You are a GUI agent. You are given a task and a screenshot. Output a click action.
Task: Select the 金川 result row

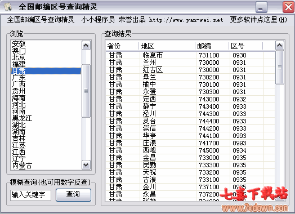[x=190, y=188]
